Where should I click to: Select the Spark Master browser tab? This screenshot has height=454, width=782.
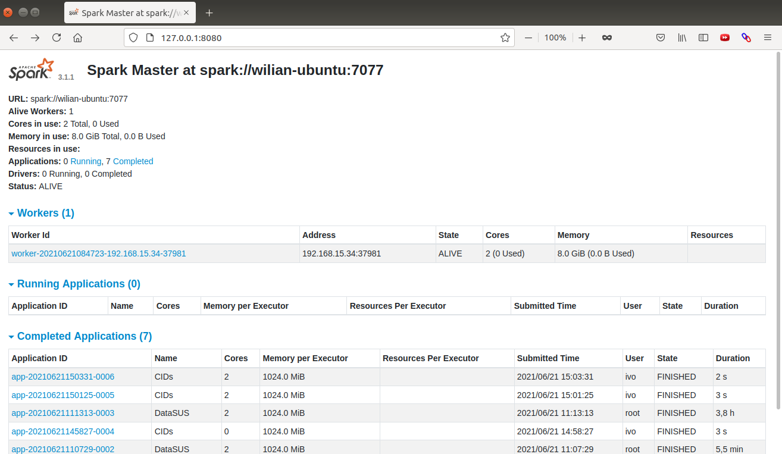click(x=130, y=12)
